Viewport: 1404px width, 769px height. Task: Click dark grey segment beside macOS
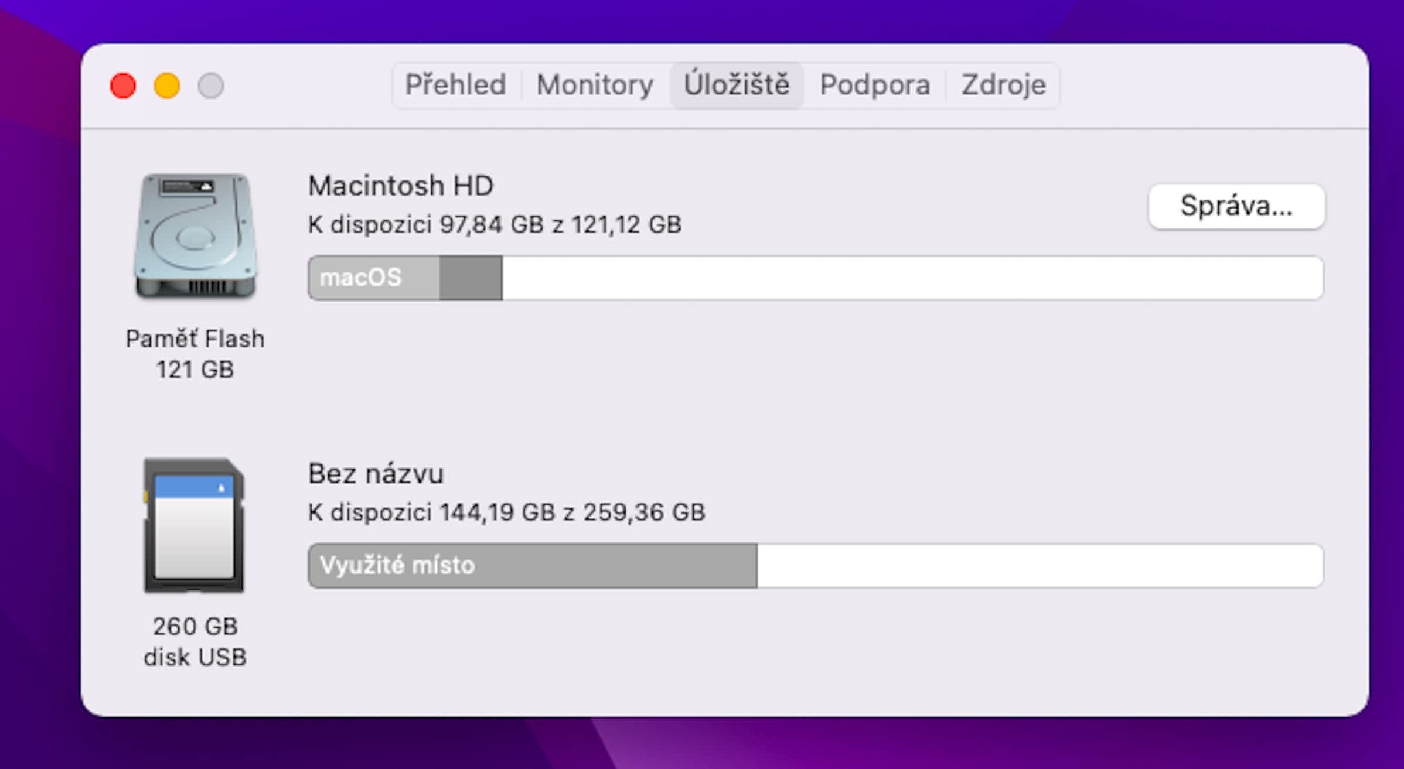(x=471, y=278)
